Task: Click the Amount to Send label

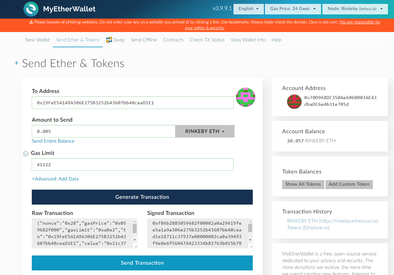Action: (x=52, y=120)
